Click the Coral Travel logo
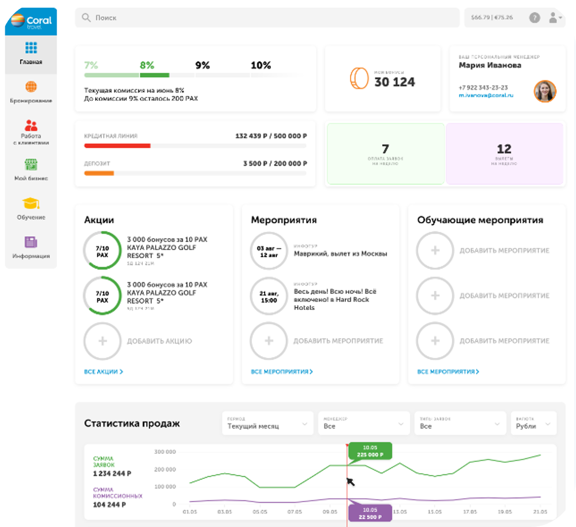Viewport: 576px width, 527px height. pyautogui.click(x=31, y=22)
